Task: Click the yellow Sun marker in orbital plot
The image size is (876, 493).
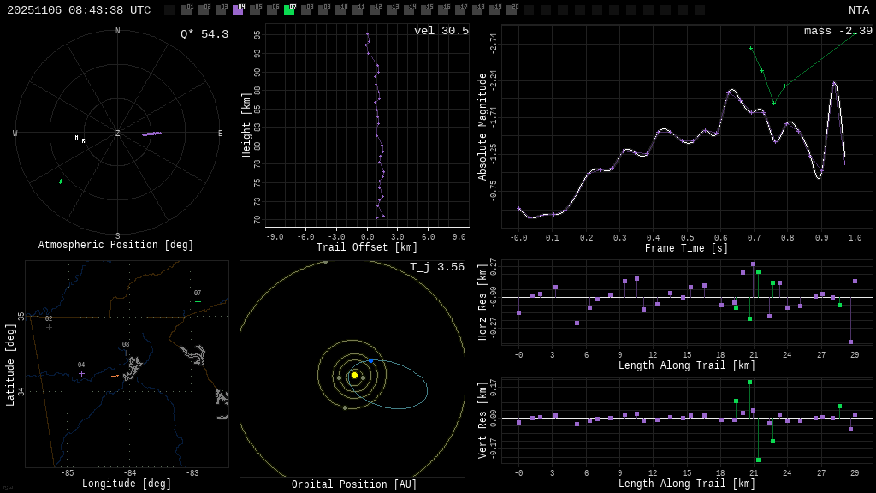Action: click(x=354, y=375)
